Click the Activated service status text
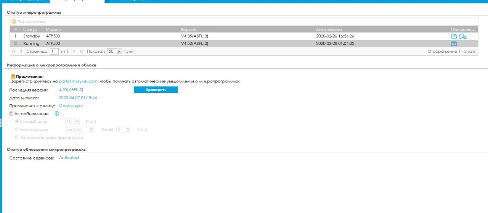This screenshot has width=488, height=213. [69, 158]
